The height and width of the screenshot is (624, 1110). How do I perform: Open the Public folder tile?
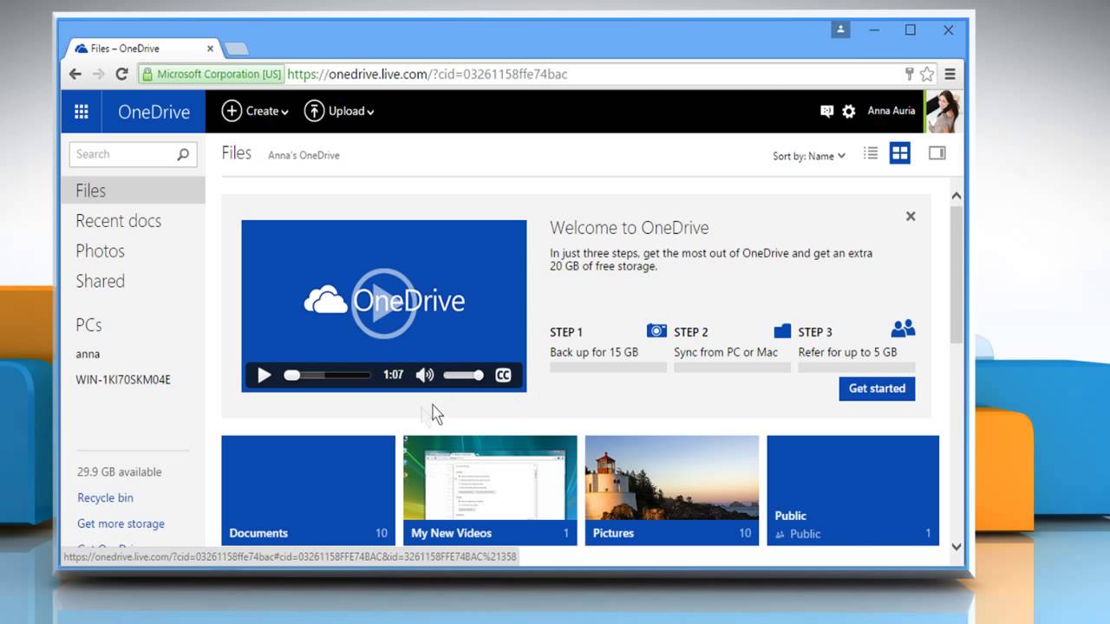(852, 491)
